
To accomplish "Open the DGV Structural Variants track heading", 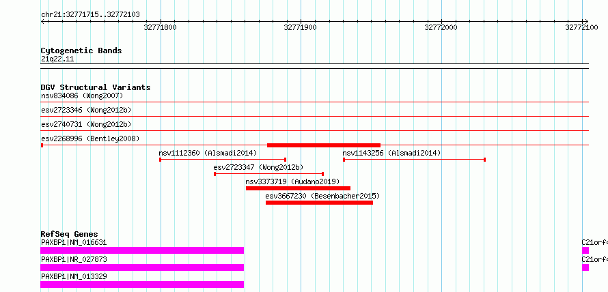I will 96,87.
